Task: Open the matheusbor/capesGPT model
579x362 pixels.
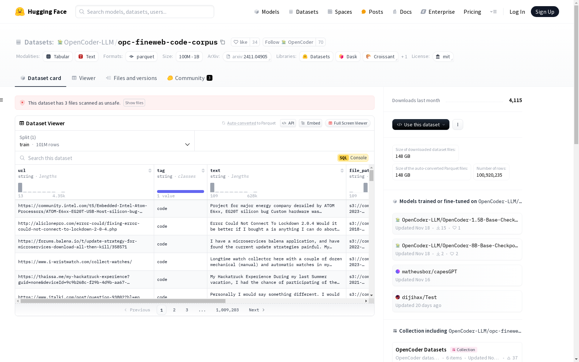Action: (x=457, y=275)
